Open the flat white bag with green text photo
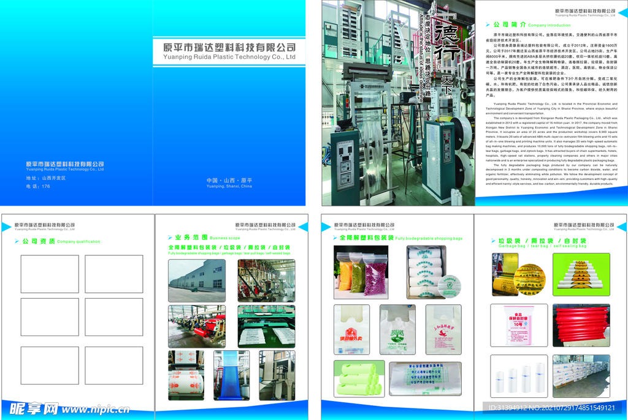Screen dimensions: 628x420 (426, 379)
